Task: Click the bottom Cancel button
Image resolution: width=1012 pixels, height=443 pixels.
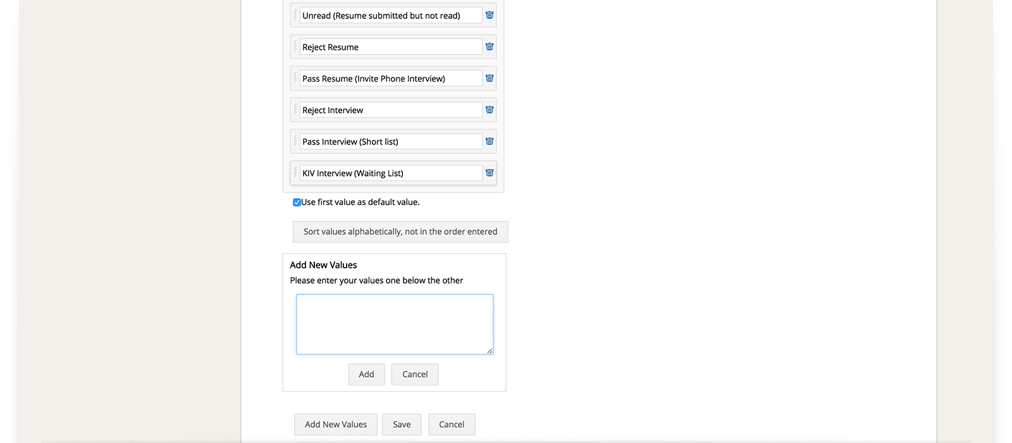Action: [452, 425]
